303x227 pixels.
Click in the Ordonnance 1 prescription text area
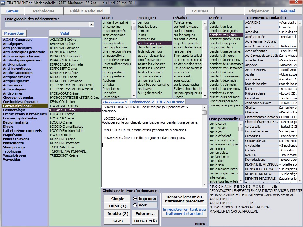pyautogui.click(x=151, y=163)
